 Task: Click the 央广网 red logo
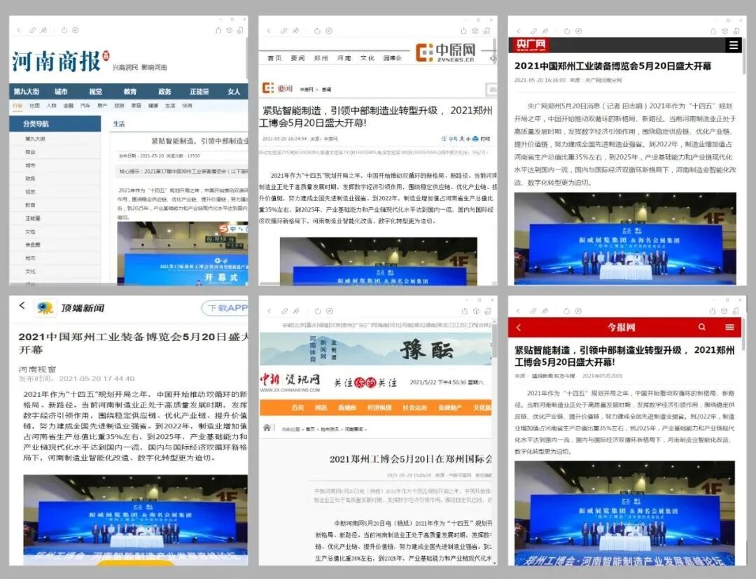pos(531,46)
